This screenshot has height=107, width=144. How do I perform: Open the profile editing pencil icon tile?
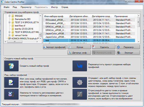[11, 82]
